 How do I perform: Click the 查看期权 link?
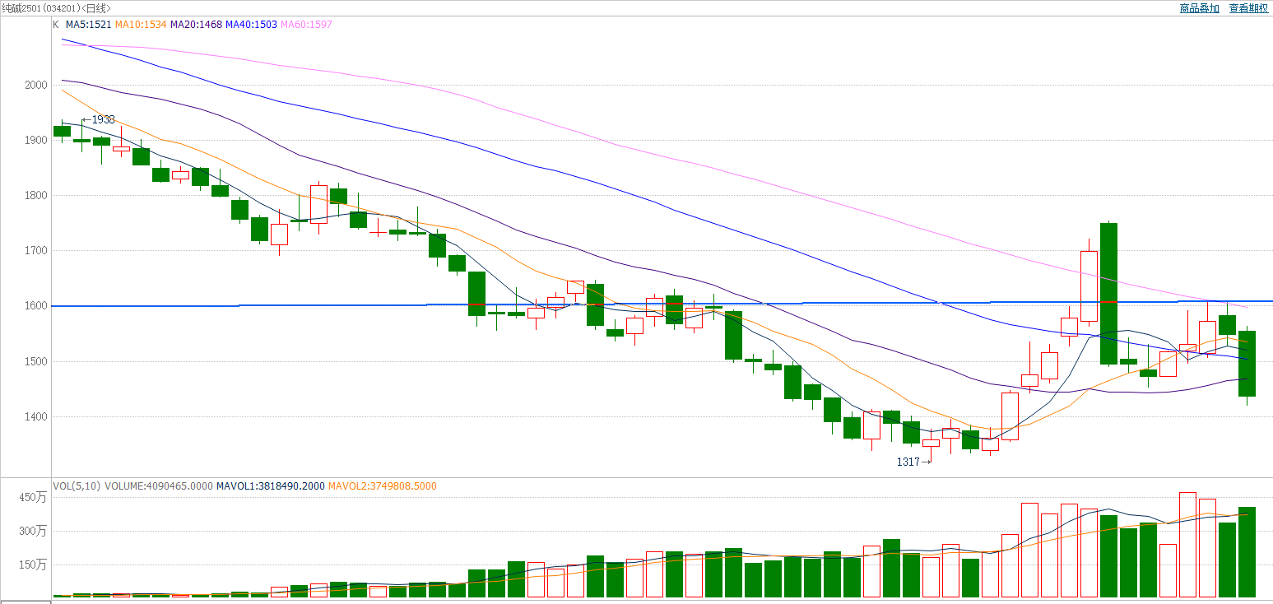tap(1248, 8)
